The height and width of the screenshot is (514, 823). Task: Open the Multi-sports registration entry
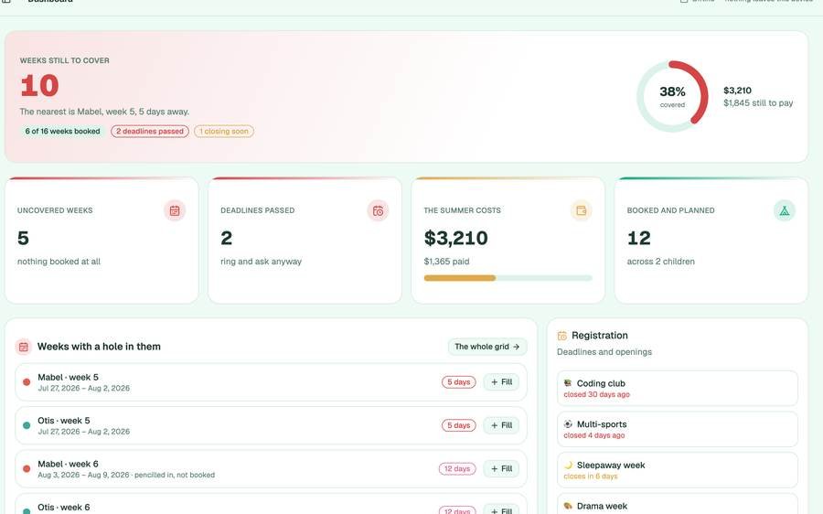678,429
